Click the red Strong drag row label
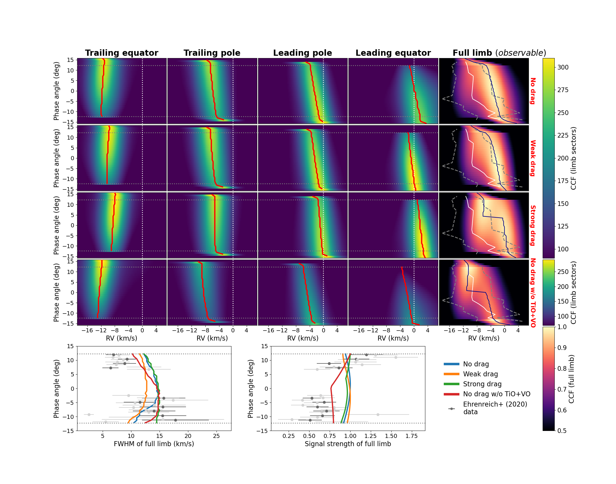616x484 pixels. click(533, 225)
